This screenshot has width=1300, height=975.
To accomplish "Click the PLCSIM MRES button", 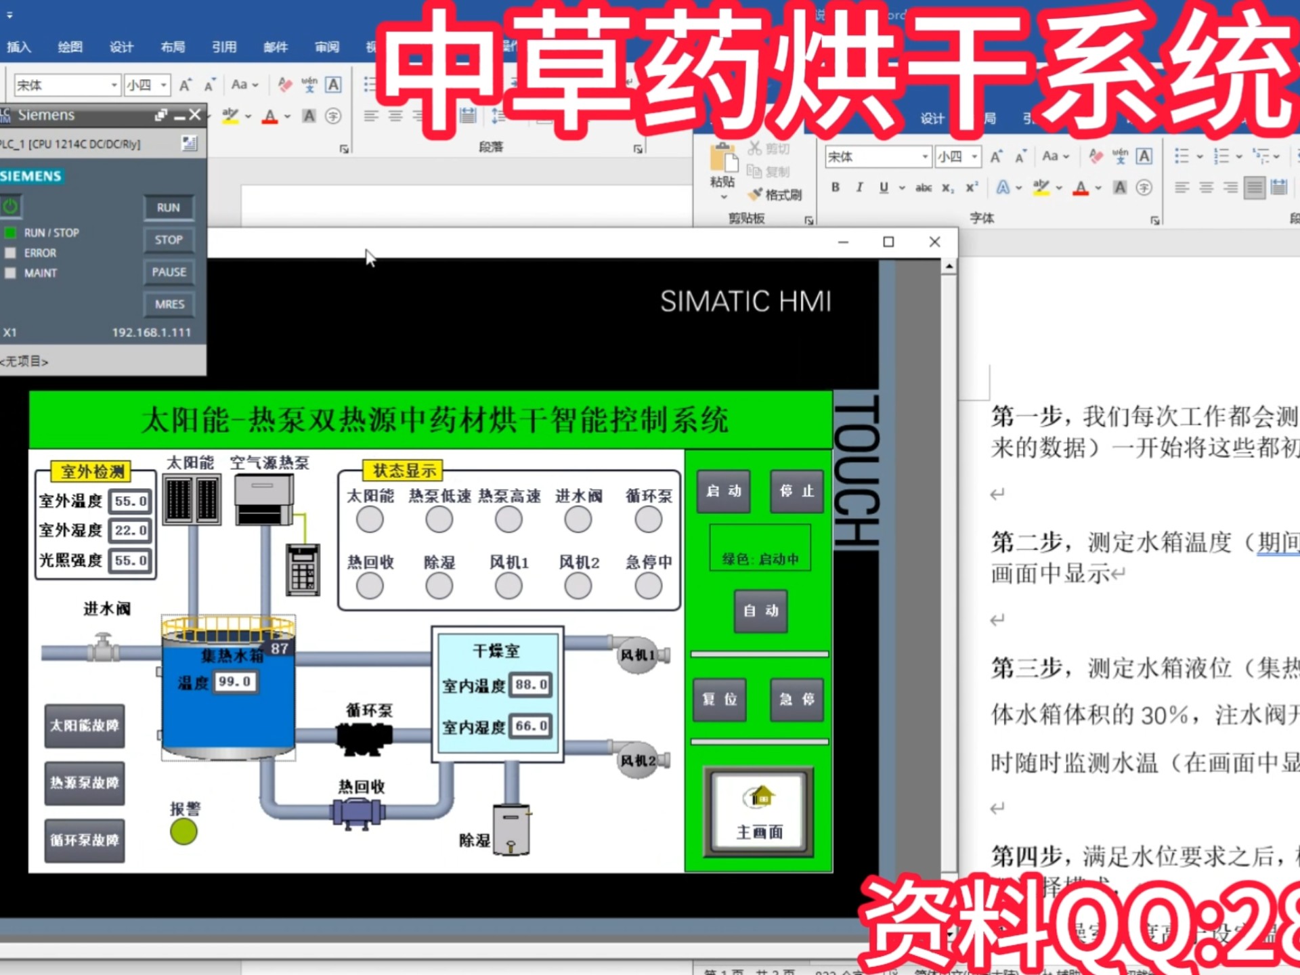I will [169, 305].
